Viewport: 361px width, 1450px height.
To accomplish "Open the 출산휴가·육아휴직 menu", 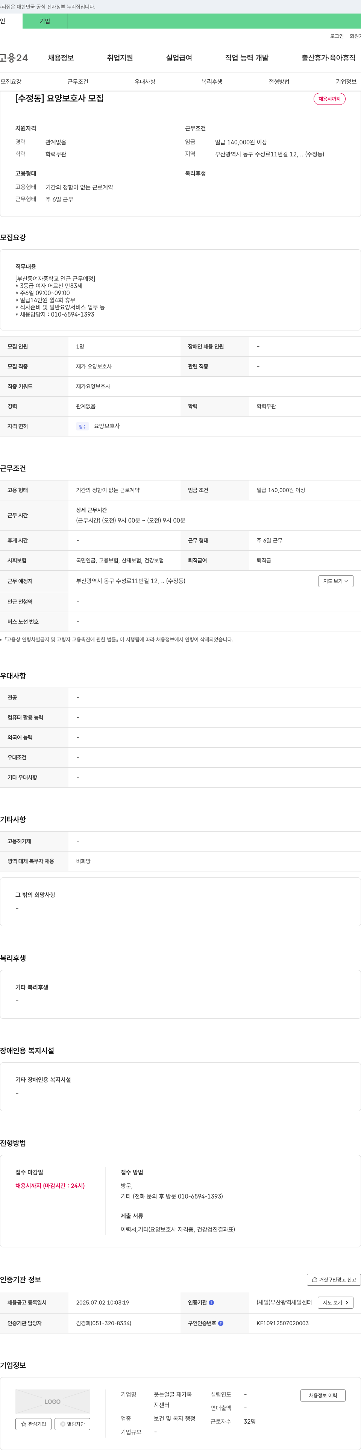I will tap(328, 58).
